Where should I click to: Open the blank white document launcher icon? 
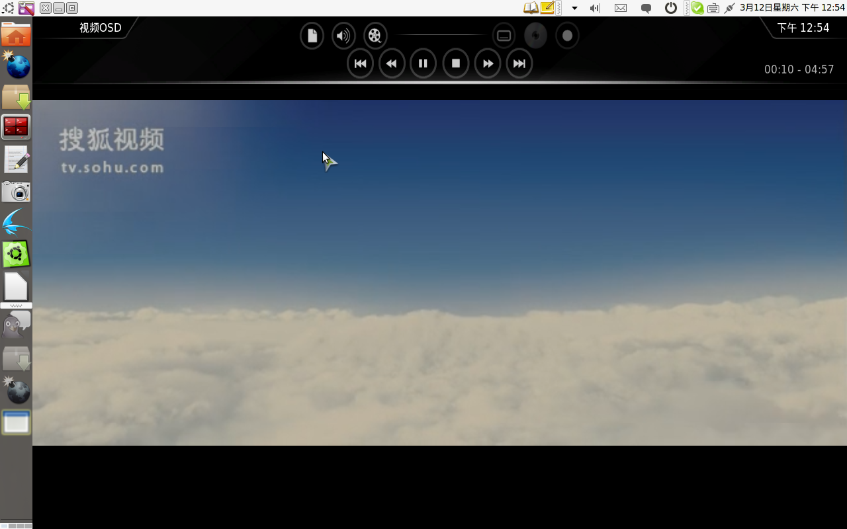point(16,287)
